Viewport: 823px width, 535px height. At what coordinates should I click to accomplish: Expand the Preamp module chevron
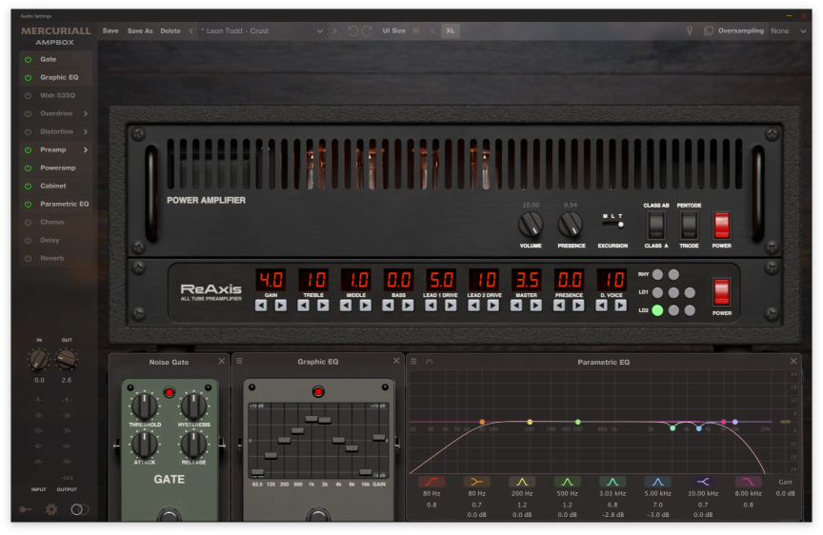click(86, 150)
